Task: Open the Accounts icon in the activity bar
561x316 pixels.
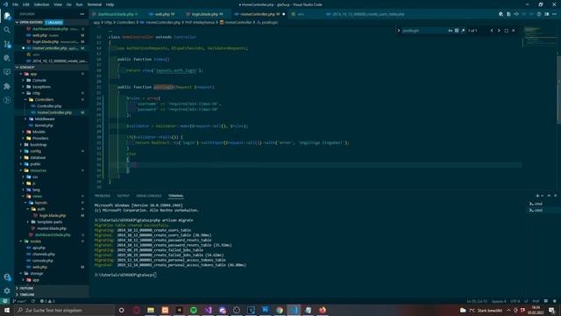Action: (x=7, y=277)
